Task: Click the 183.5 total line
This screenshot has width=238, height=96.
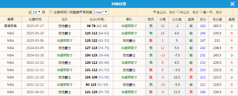Action: (x=217, y=26)
